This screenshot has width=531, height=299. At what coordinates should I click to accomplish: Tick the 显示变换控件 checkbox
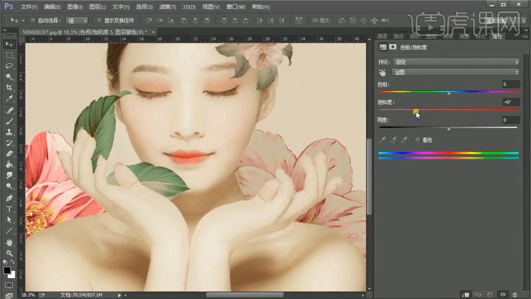click(100, 20)
